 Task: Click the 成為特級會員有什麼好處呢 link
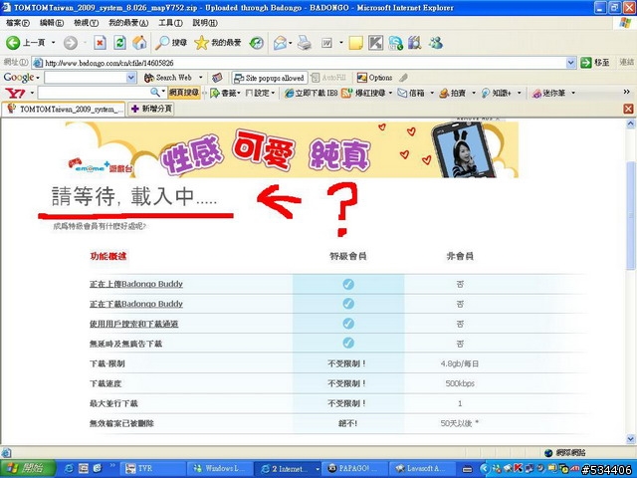coord(100,226)
